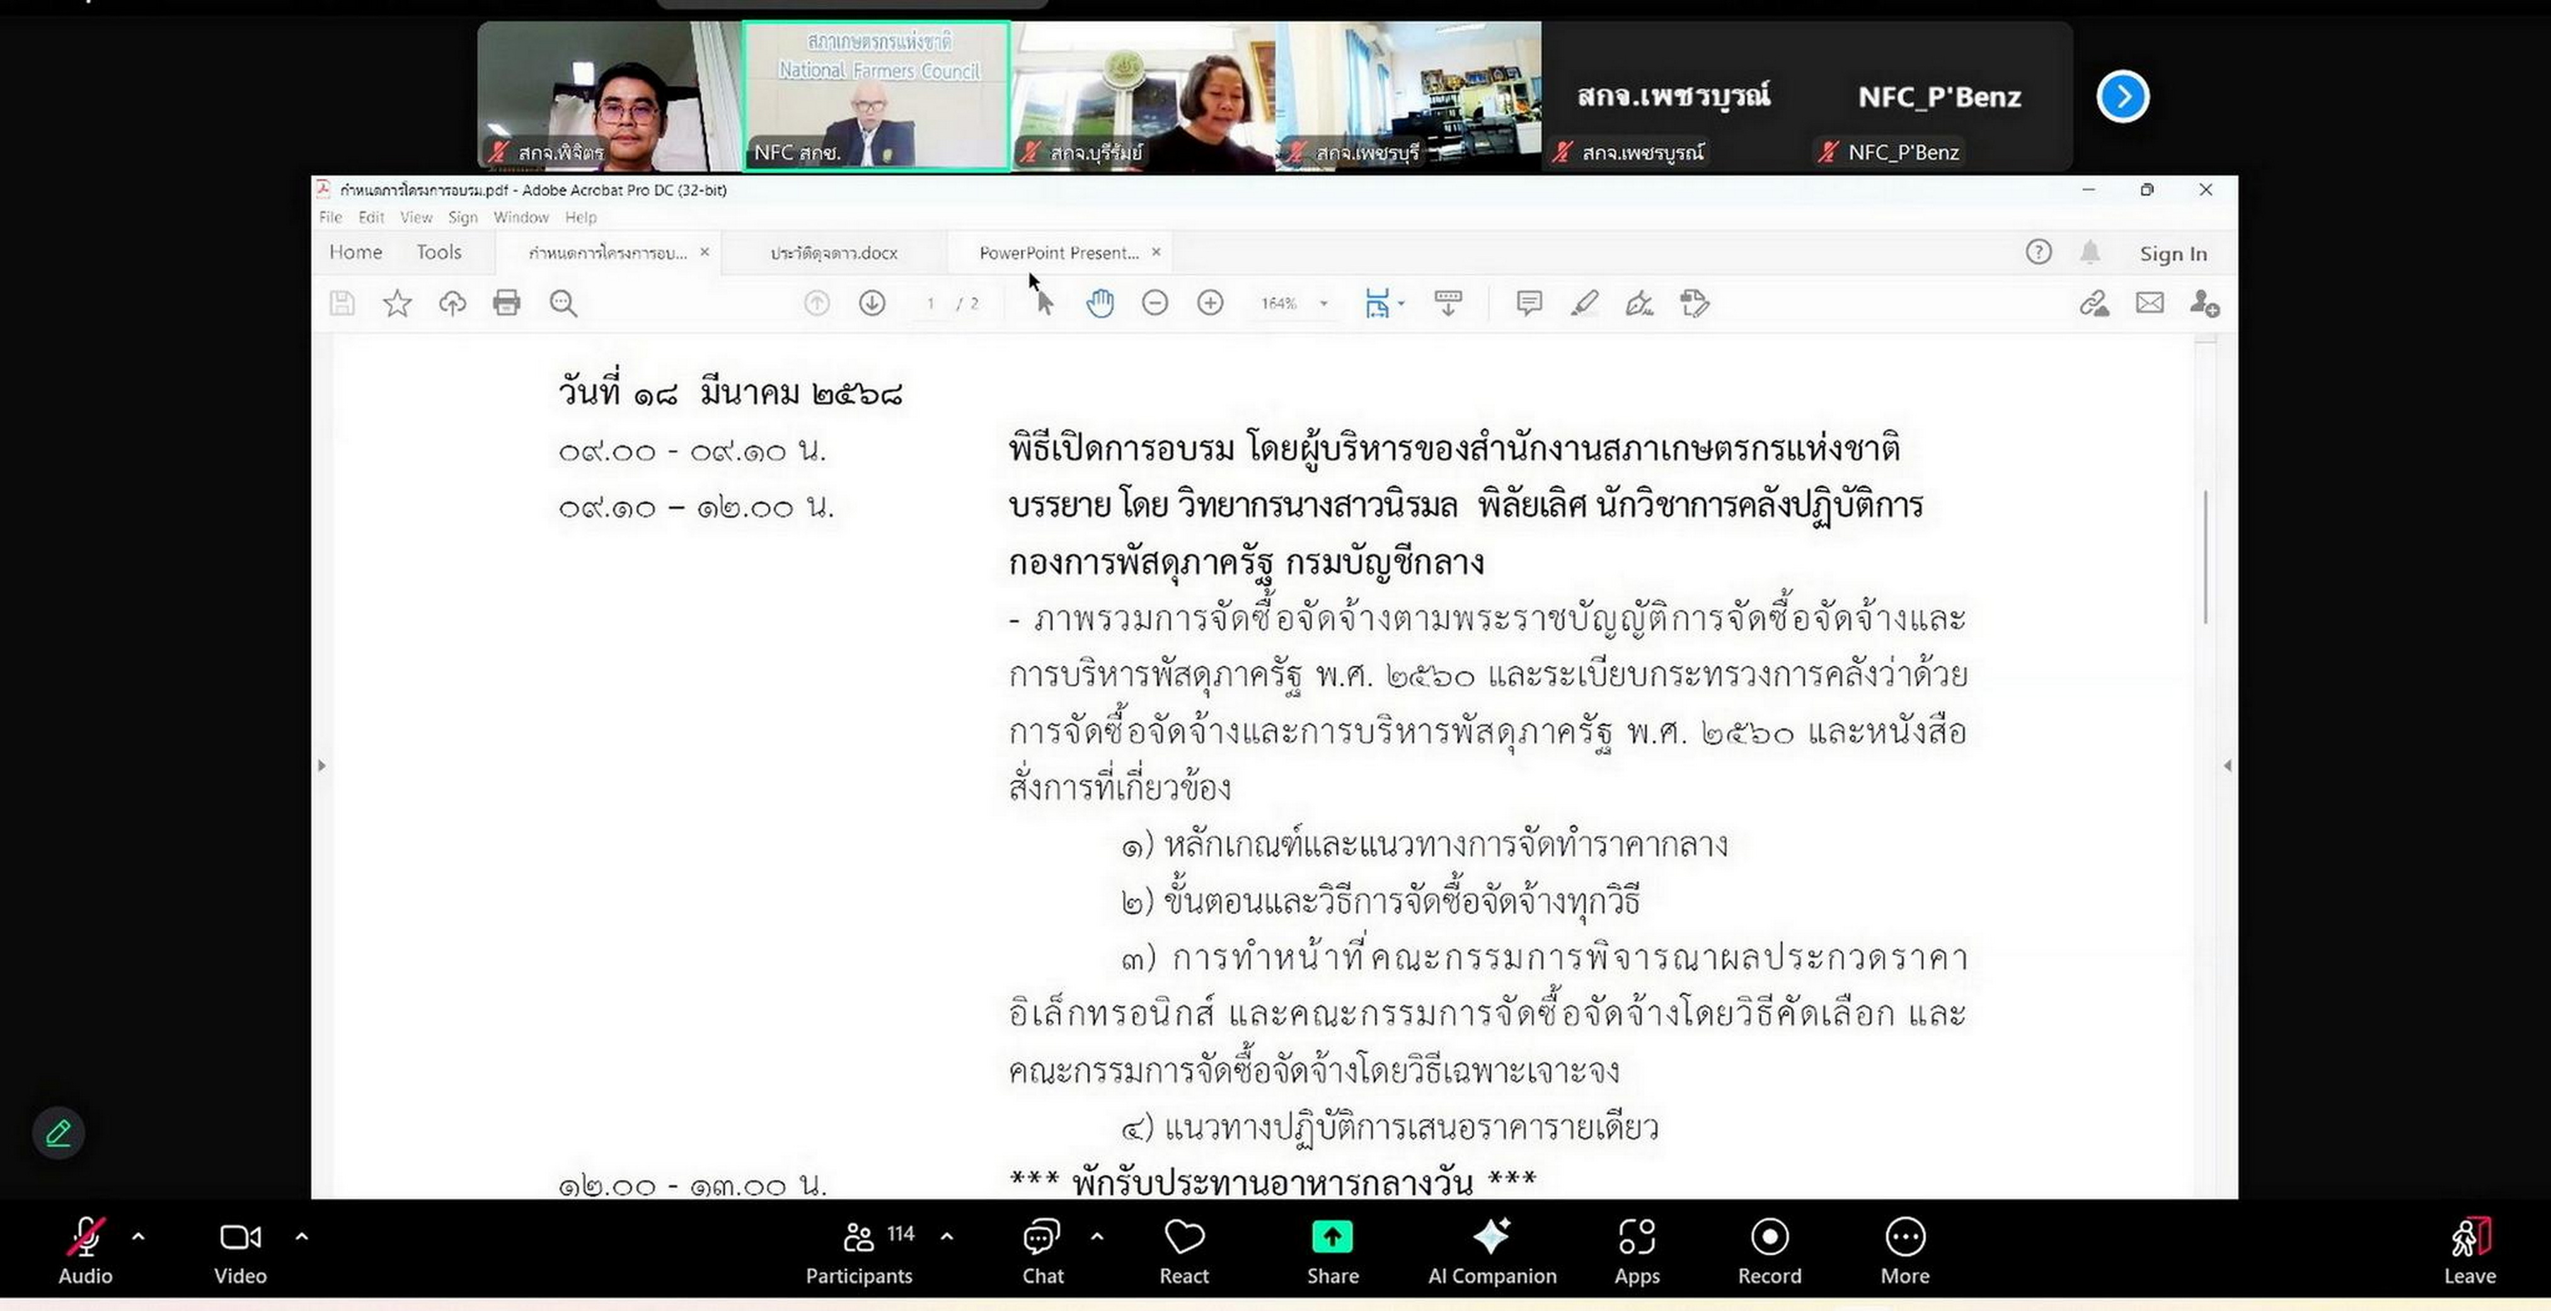Expand the right tools pane in Acrobat
Image resolution: width=2551 pixels, height=1311 pixels.
pos(2227,765)
